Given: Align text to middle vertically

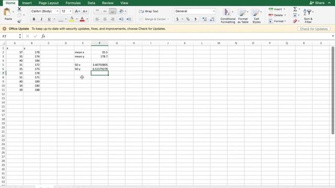Looking at the screenshot, I should [105, 11].
